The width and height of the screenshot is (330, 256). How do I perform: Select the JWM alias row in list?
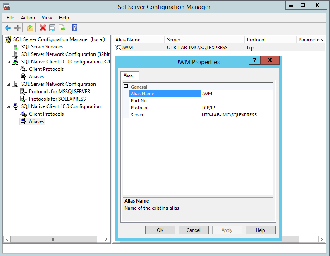(x=219, y=48)
